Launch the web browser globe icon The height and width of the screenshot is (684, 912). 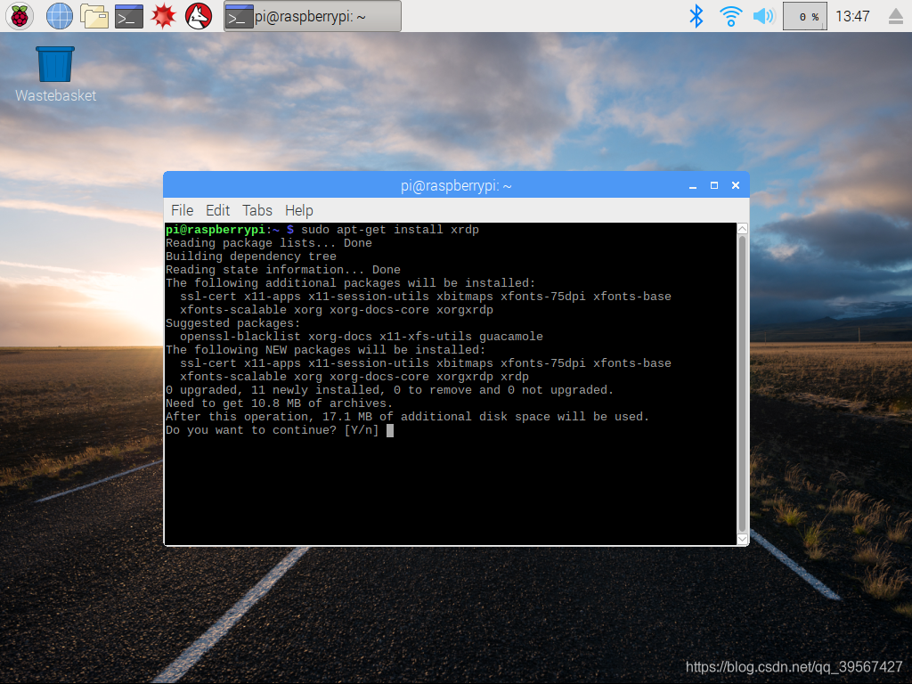[x=60, y=16]
